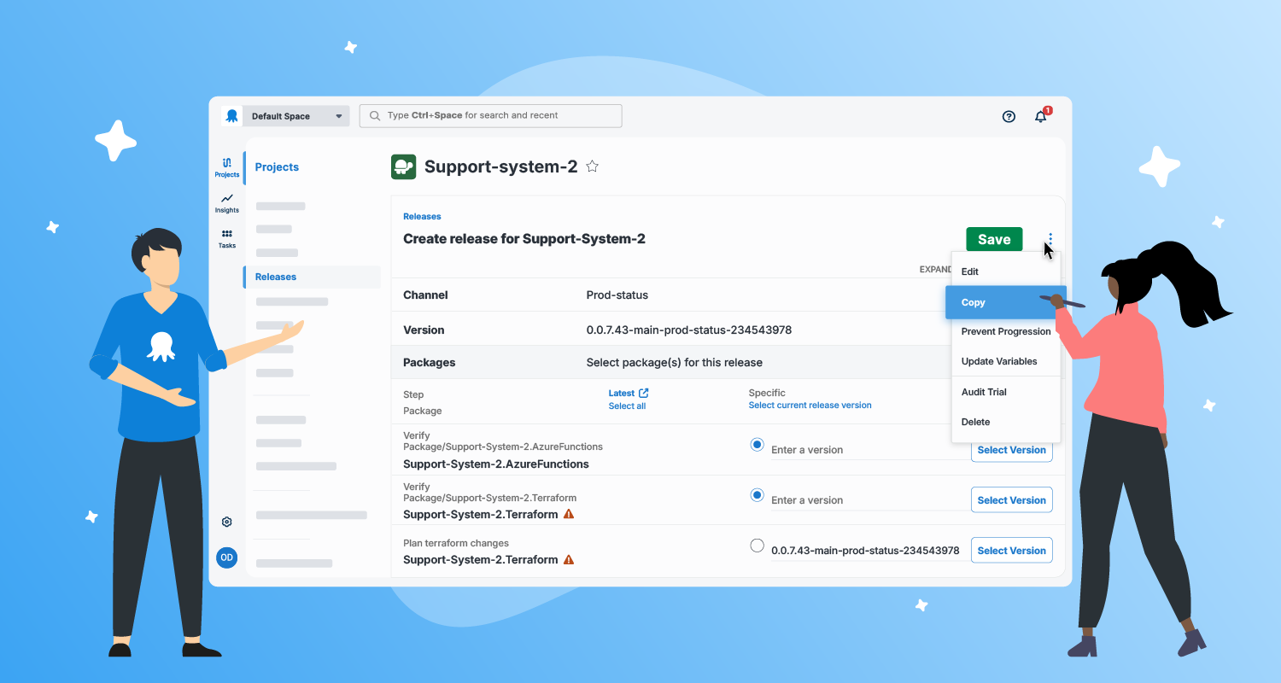This screenshot has height=683, width=1281.
Task: Click Select Version for AzureFunctions package
Action: [x=1012, y=450]
